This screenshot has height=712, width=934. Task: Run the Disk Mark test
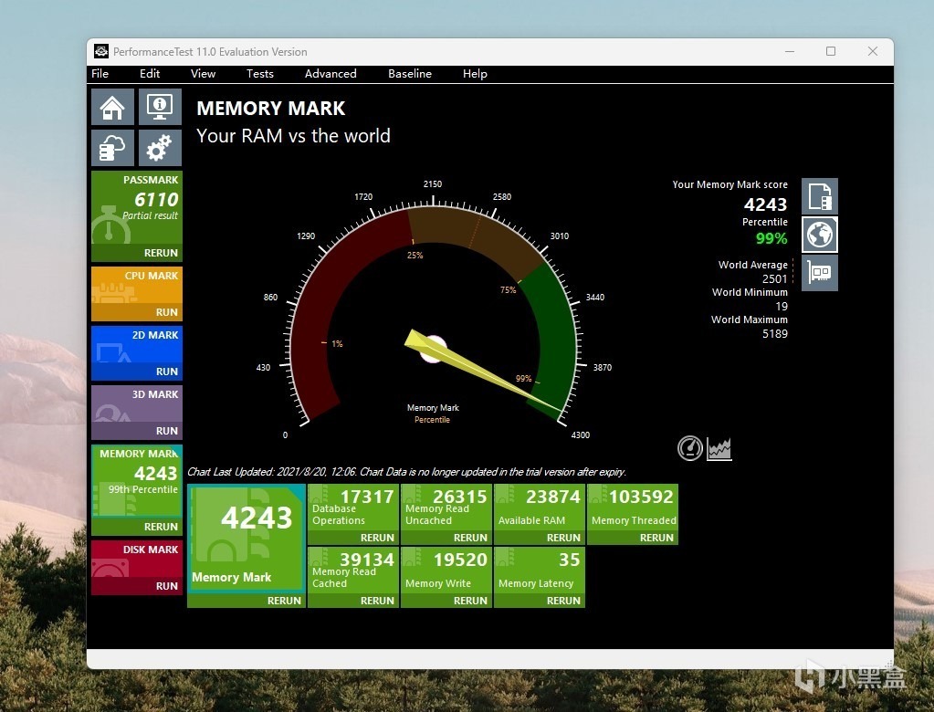tap(137, 586)
